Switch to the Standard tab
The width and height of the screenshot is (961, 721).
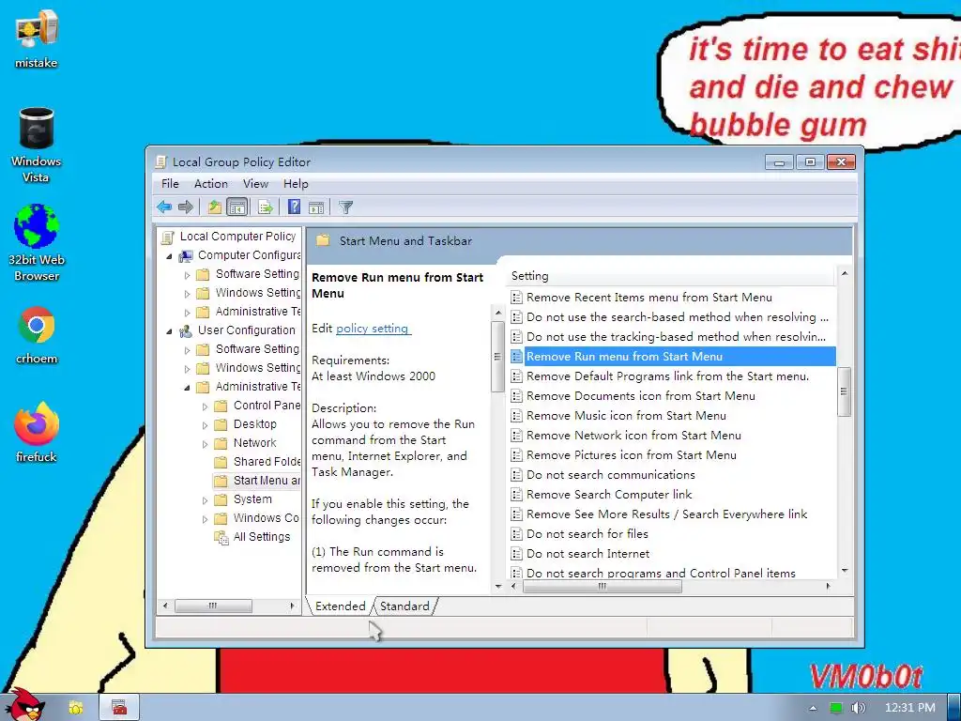coord(404,606)
